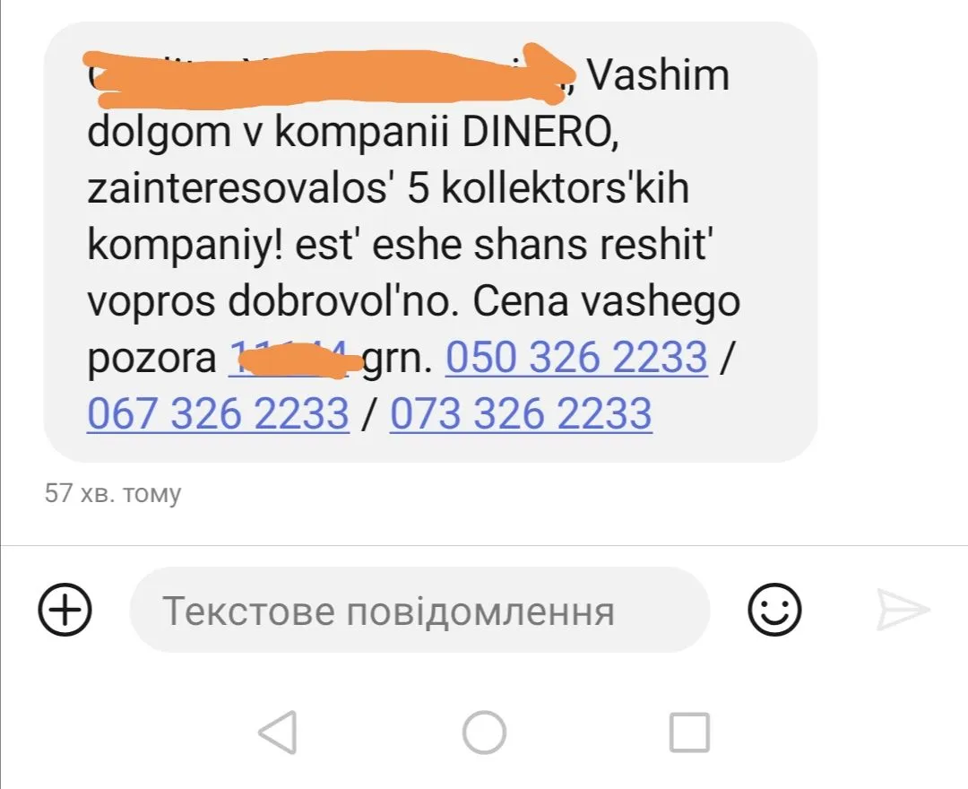Tap the Android home circle button
This screenshot has height=789, width=968.
485,733
